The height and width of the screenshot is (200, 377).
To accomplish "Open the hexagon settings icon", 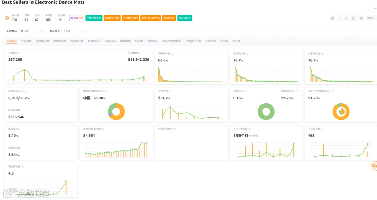I will (x=361, y=18).
